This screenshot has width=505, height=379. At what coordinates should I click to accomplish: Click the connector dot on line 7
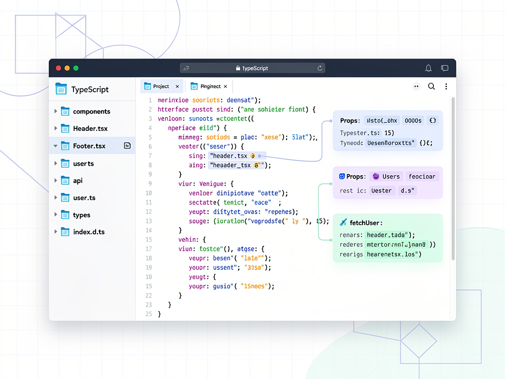click(259, 156)
